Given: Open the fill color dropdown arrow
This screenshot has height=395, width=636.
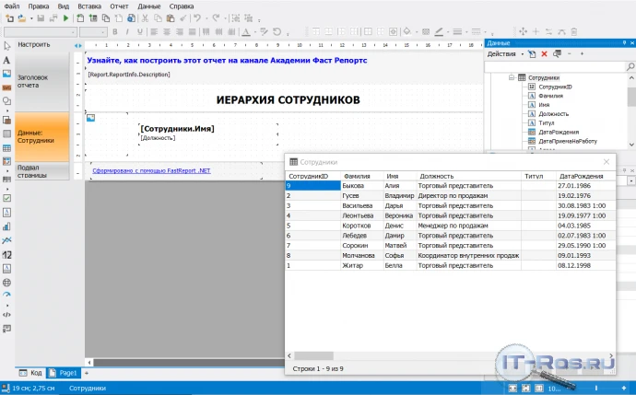Looking at the screenshot, I should click(416, 32).
